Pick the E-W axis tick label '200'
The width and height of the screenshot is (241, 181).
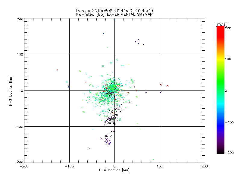point(205,166)
